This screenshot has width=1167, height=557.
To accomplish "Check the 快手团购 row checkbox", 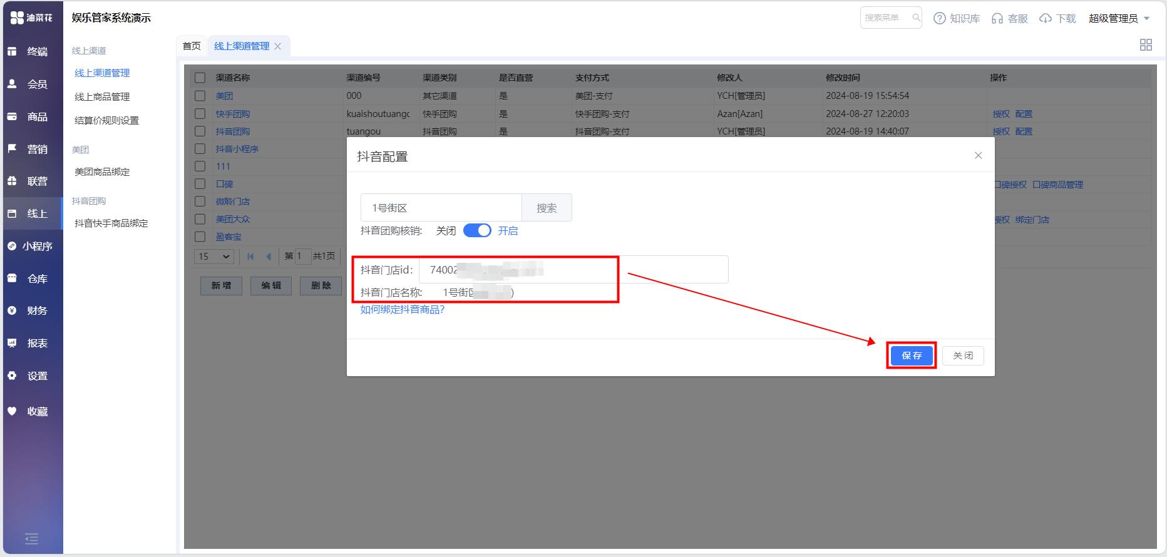I will coord(200,113).
